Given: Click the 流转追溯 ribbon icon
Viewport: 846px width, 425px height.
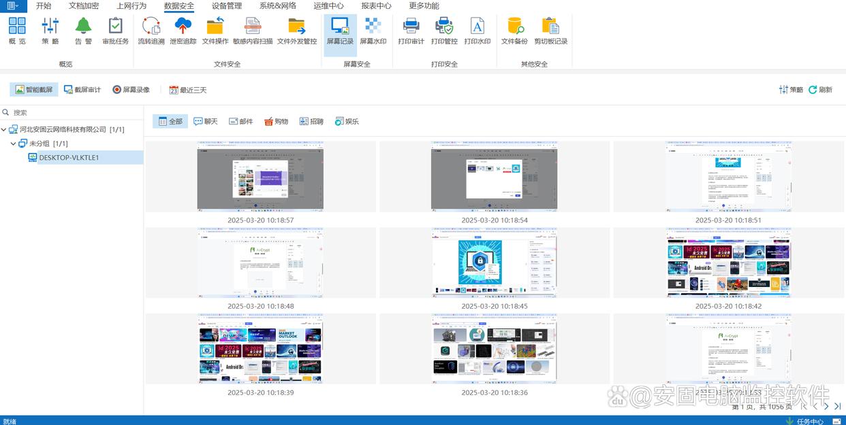Looking at the screenshot, I should pos(151,31).
